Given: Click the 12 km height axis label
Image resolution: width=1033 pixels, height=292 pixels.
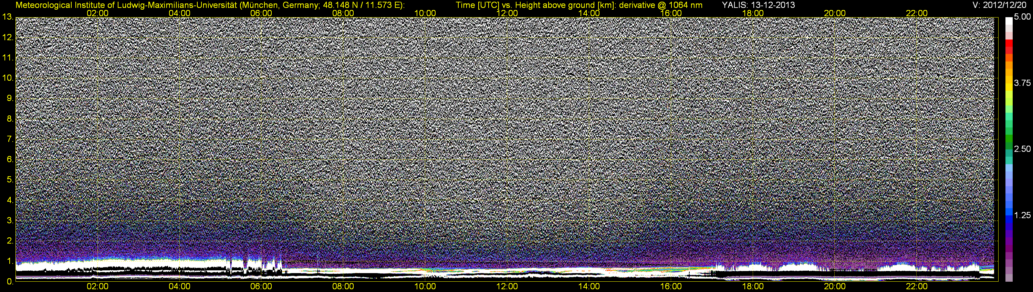Looking at the screenshot, I should tap(8, 37).
